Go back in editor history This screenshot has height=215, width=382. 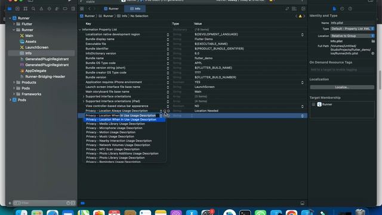(90, 9)
